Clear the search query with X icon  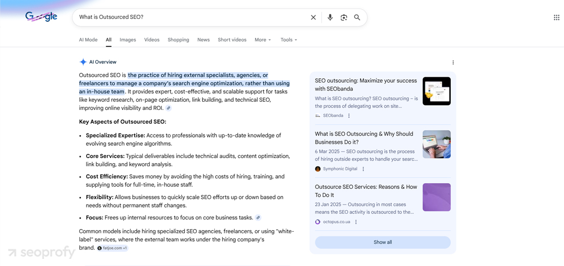[314, 17]
